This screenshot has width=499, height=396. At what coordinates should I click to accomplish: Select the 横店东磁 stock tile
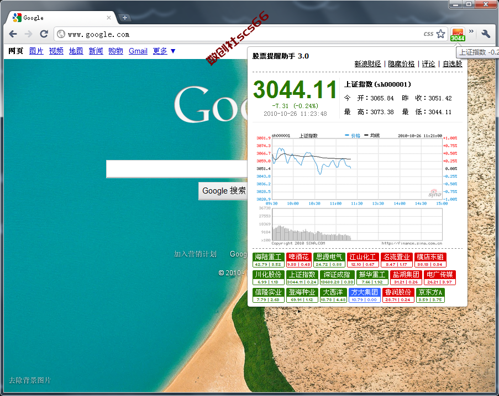(x=430, y=260)
